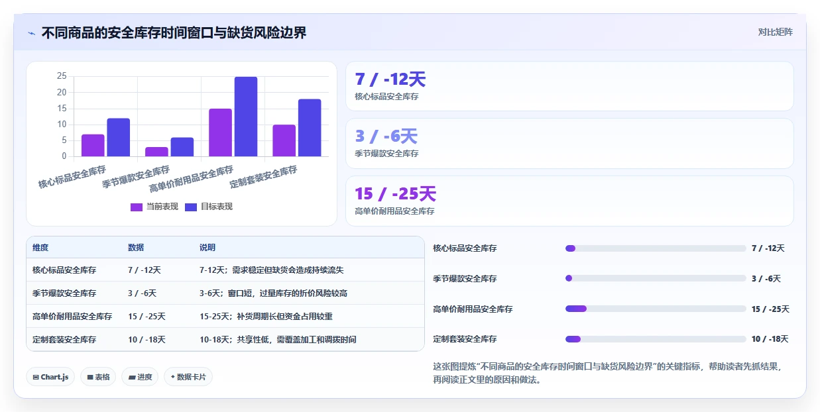Click the purple bar for 核心标品安全库存
820x412 pixels.
click(93, 146)
